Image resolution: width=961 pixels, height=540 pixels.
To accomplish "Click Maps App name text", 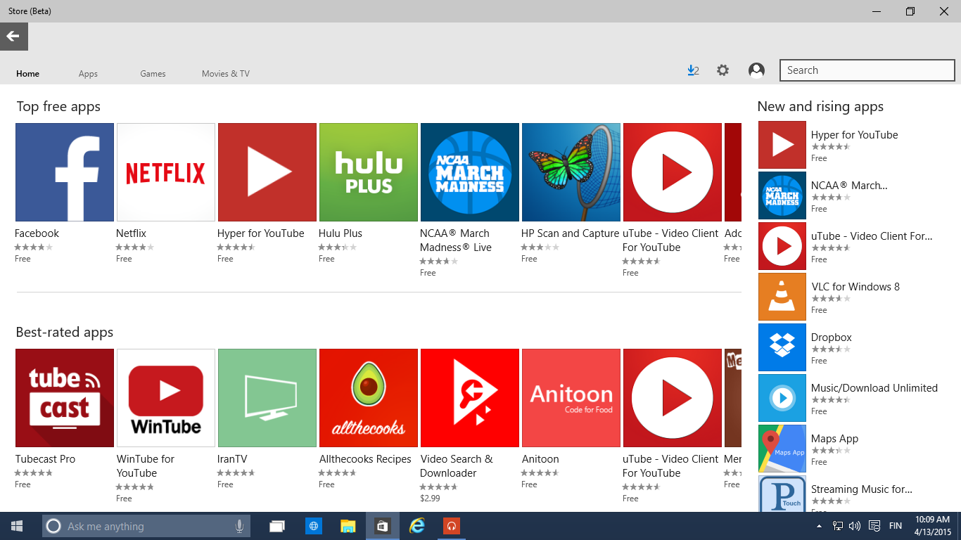I will (835, 439).
